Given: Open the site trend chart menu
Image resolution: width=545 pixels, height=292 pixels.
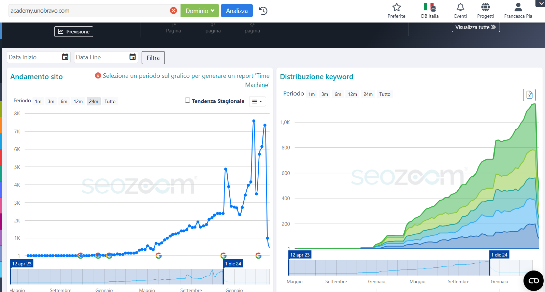Looking at the screenshot, I should [x=257, y=102].
